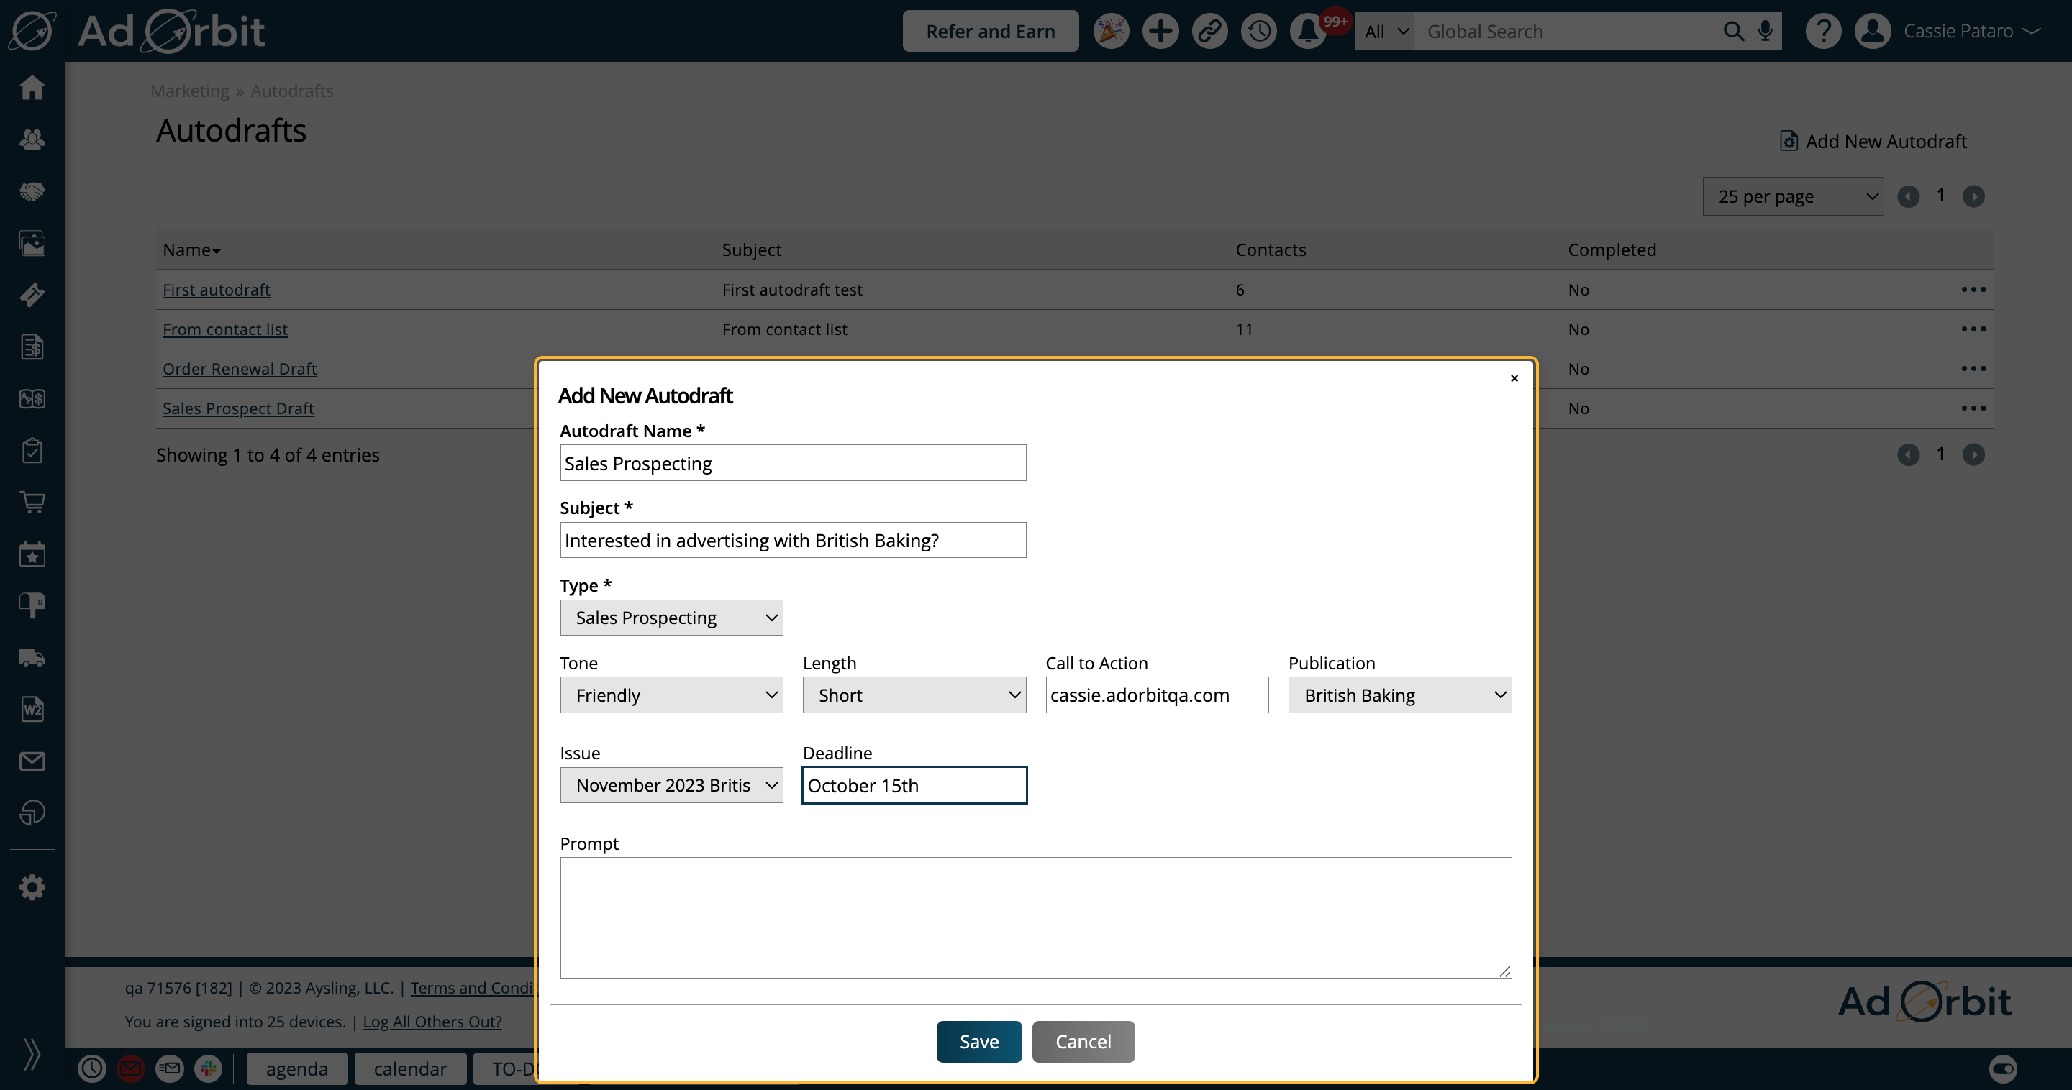Open the help question mark icon

click(1824, 30)
